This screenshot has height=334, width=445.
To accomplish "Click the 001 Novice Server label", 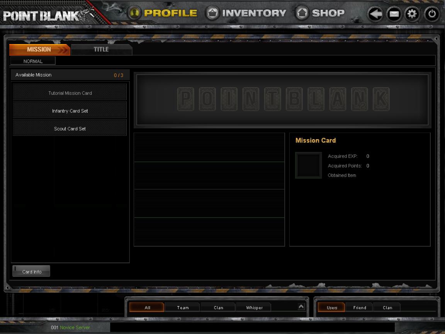I will tap(70, 327).
